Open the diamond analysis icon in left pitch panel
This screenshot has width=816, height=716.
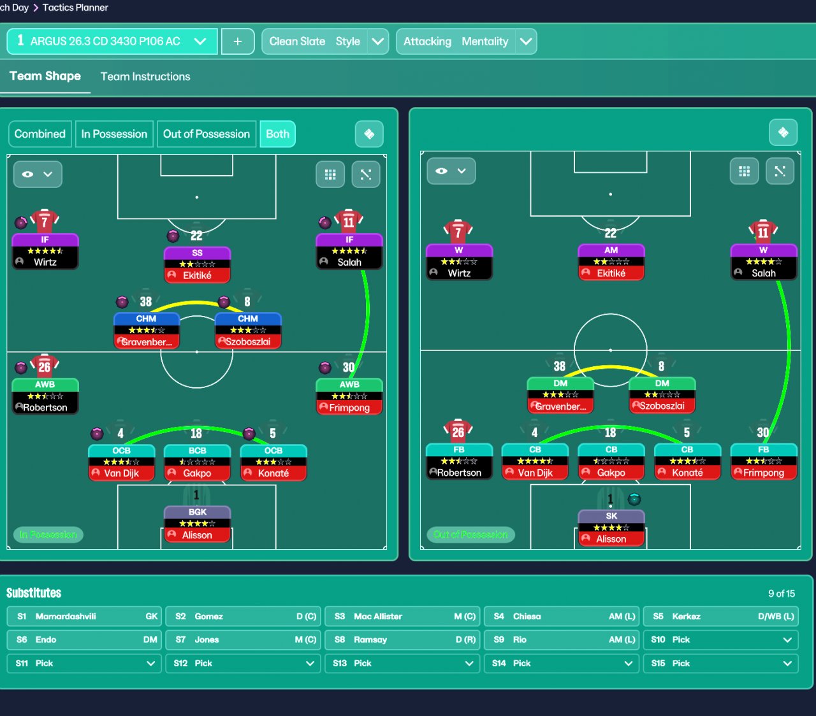tap(369, 134)
